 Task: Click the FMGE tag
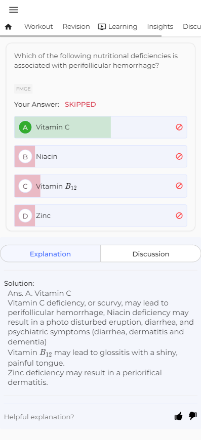coord(23,89)
